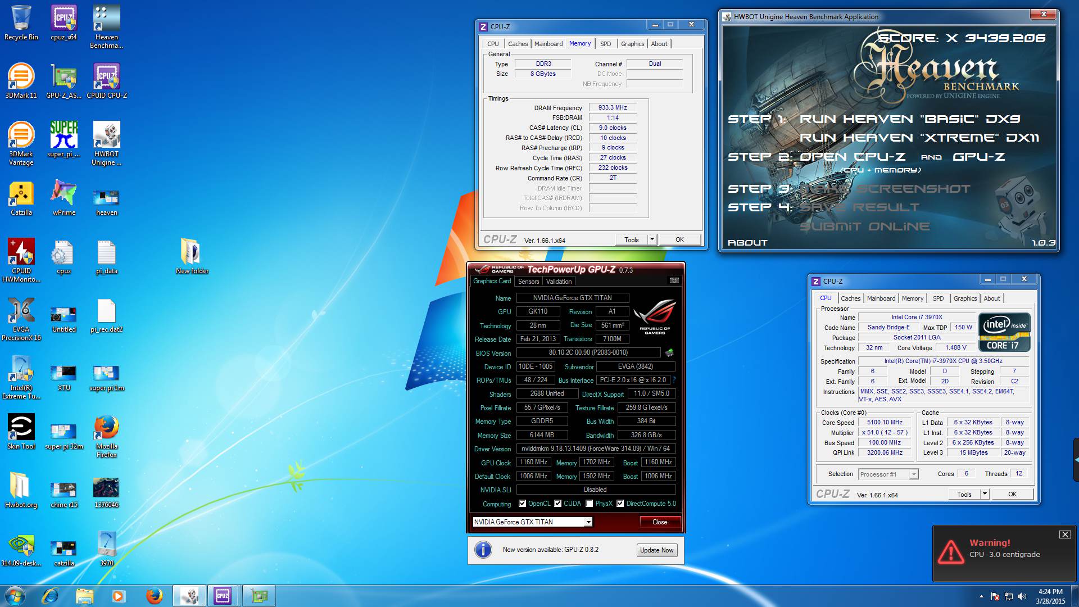The width and height of the screenshot is (1079, 607).
Task: Launch EVGA Skin Tool icon
Action: click(x=21, y=432)
